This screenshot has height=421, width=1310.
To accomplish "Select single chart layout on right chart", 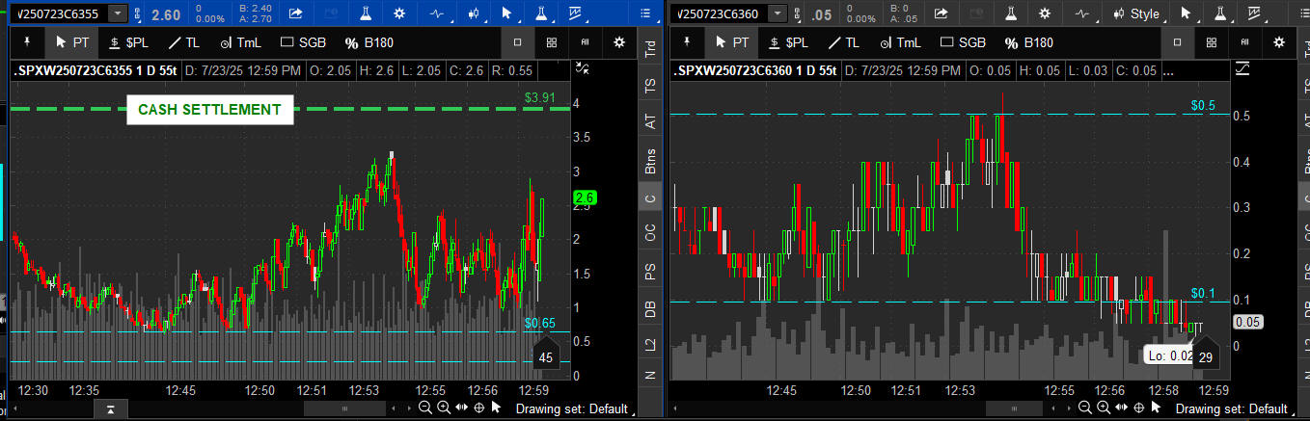I will (1178, 42).
